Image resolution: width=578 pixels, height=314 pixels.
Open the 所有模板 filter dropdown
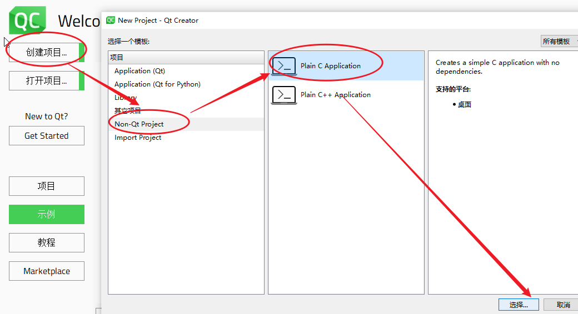click(x=559, y=42)
